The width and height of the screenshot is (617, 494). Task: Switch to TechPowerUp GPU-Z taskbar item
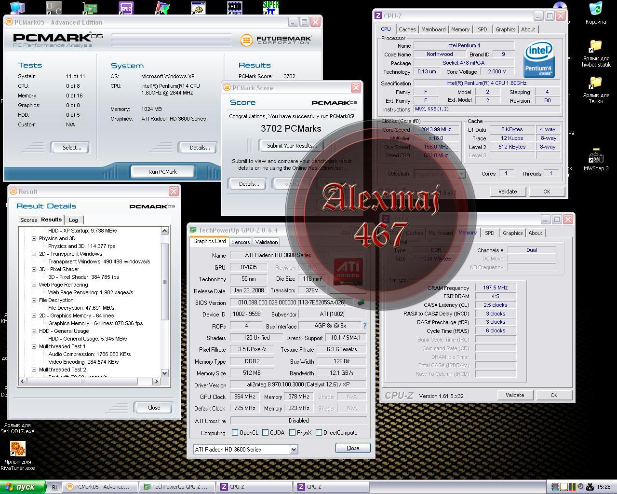pos(176,487)
